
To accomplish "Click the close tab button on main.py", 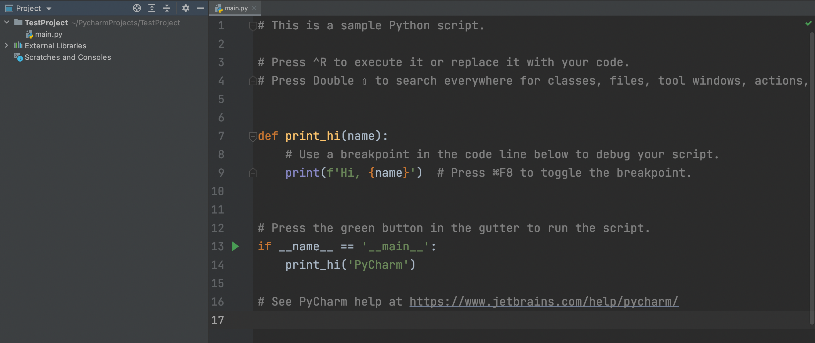I will [x=257, y=7].
